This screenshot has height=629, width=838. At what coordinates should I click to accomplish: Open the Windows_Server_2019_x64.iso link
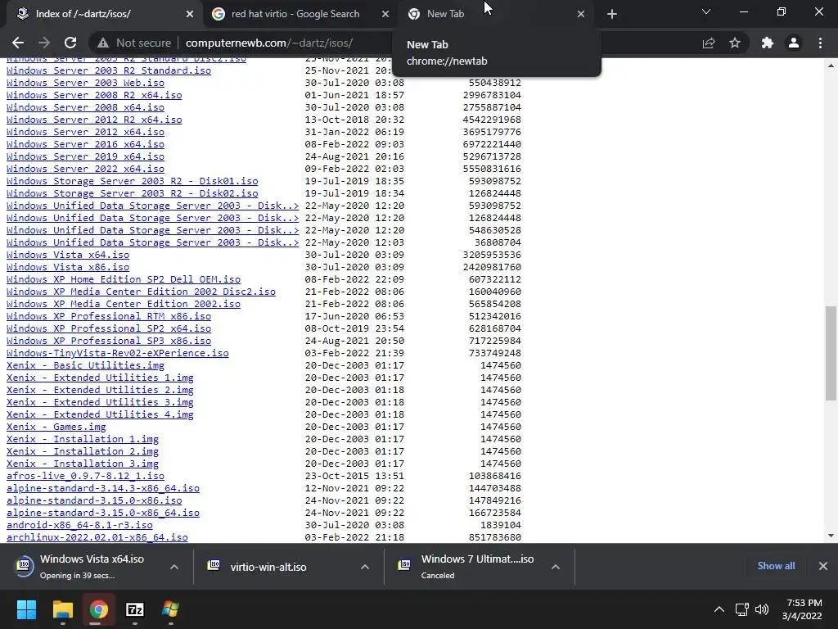pos(85,156)
